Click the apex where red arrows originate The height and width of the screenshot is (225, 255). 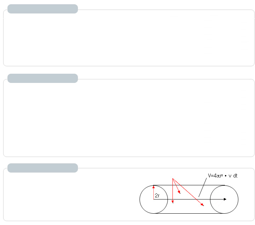(x=172, y=179)
